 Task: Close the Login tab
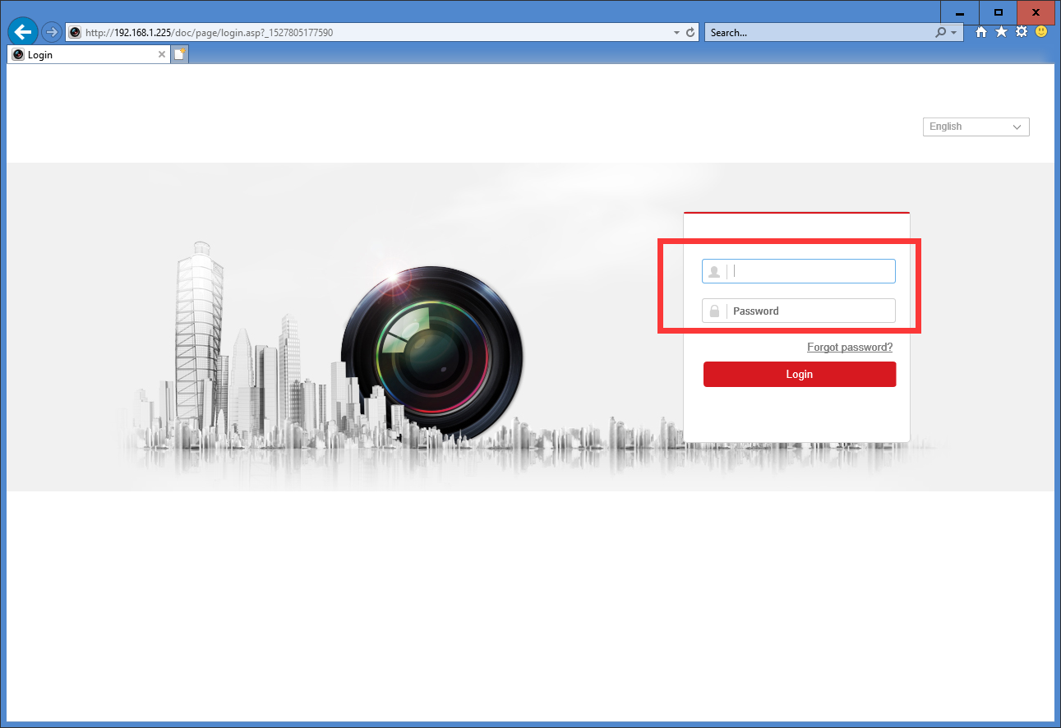point(162,55)
